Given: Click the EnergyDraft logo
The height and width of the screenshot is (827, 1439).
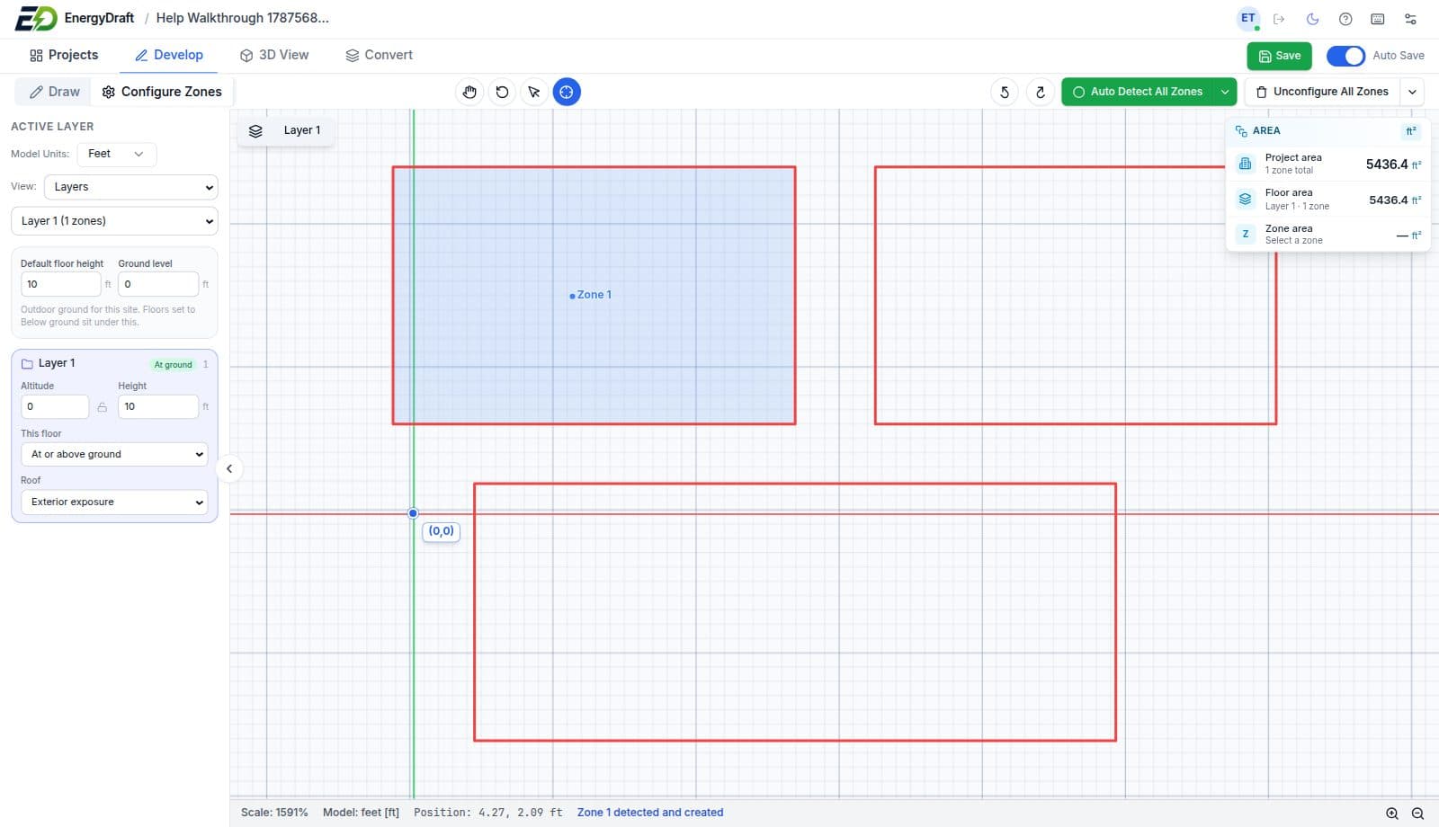Looking at the screenshot, I should click(36, 18).
